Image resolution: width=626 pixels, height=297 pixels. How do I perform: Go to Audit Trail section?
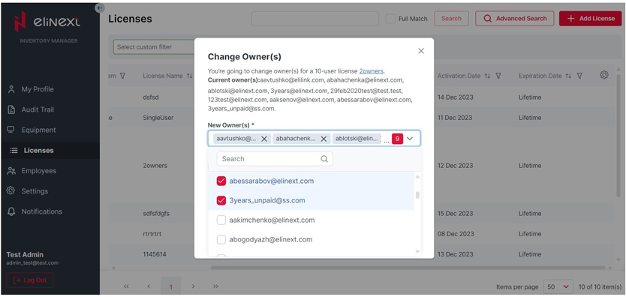(x=38, y=109)
